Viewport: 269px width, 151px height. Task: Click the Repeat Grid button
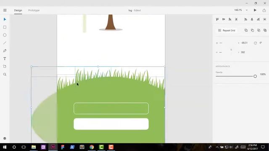pos(227,30)
